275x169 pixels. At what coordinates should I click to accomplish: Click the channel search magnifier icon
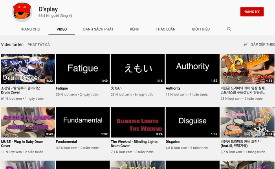[x=229, y=29]
